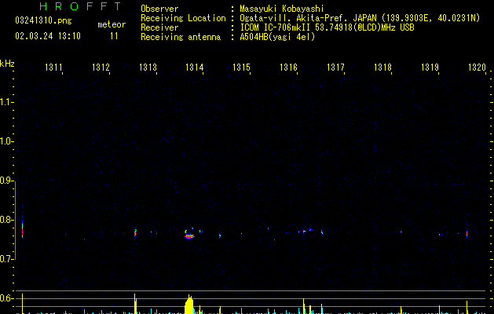Click the 1.0 kHz frequency label
The height and width of the screenshot is (314, 494).
[x=6, y=141]
